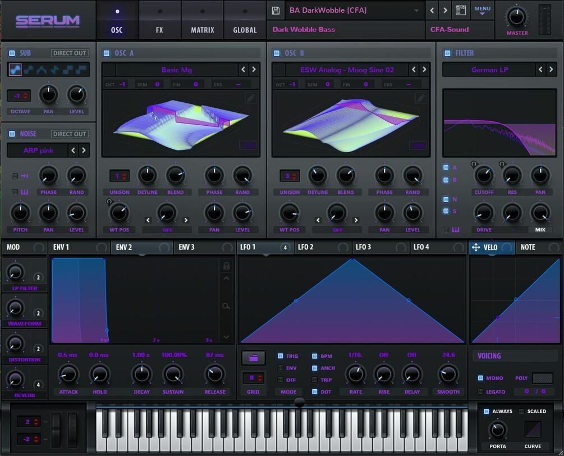Click the save preset disk icon
The height and width of the screenshot is (456, 564).
[x=274, y=10]
